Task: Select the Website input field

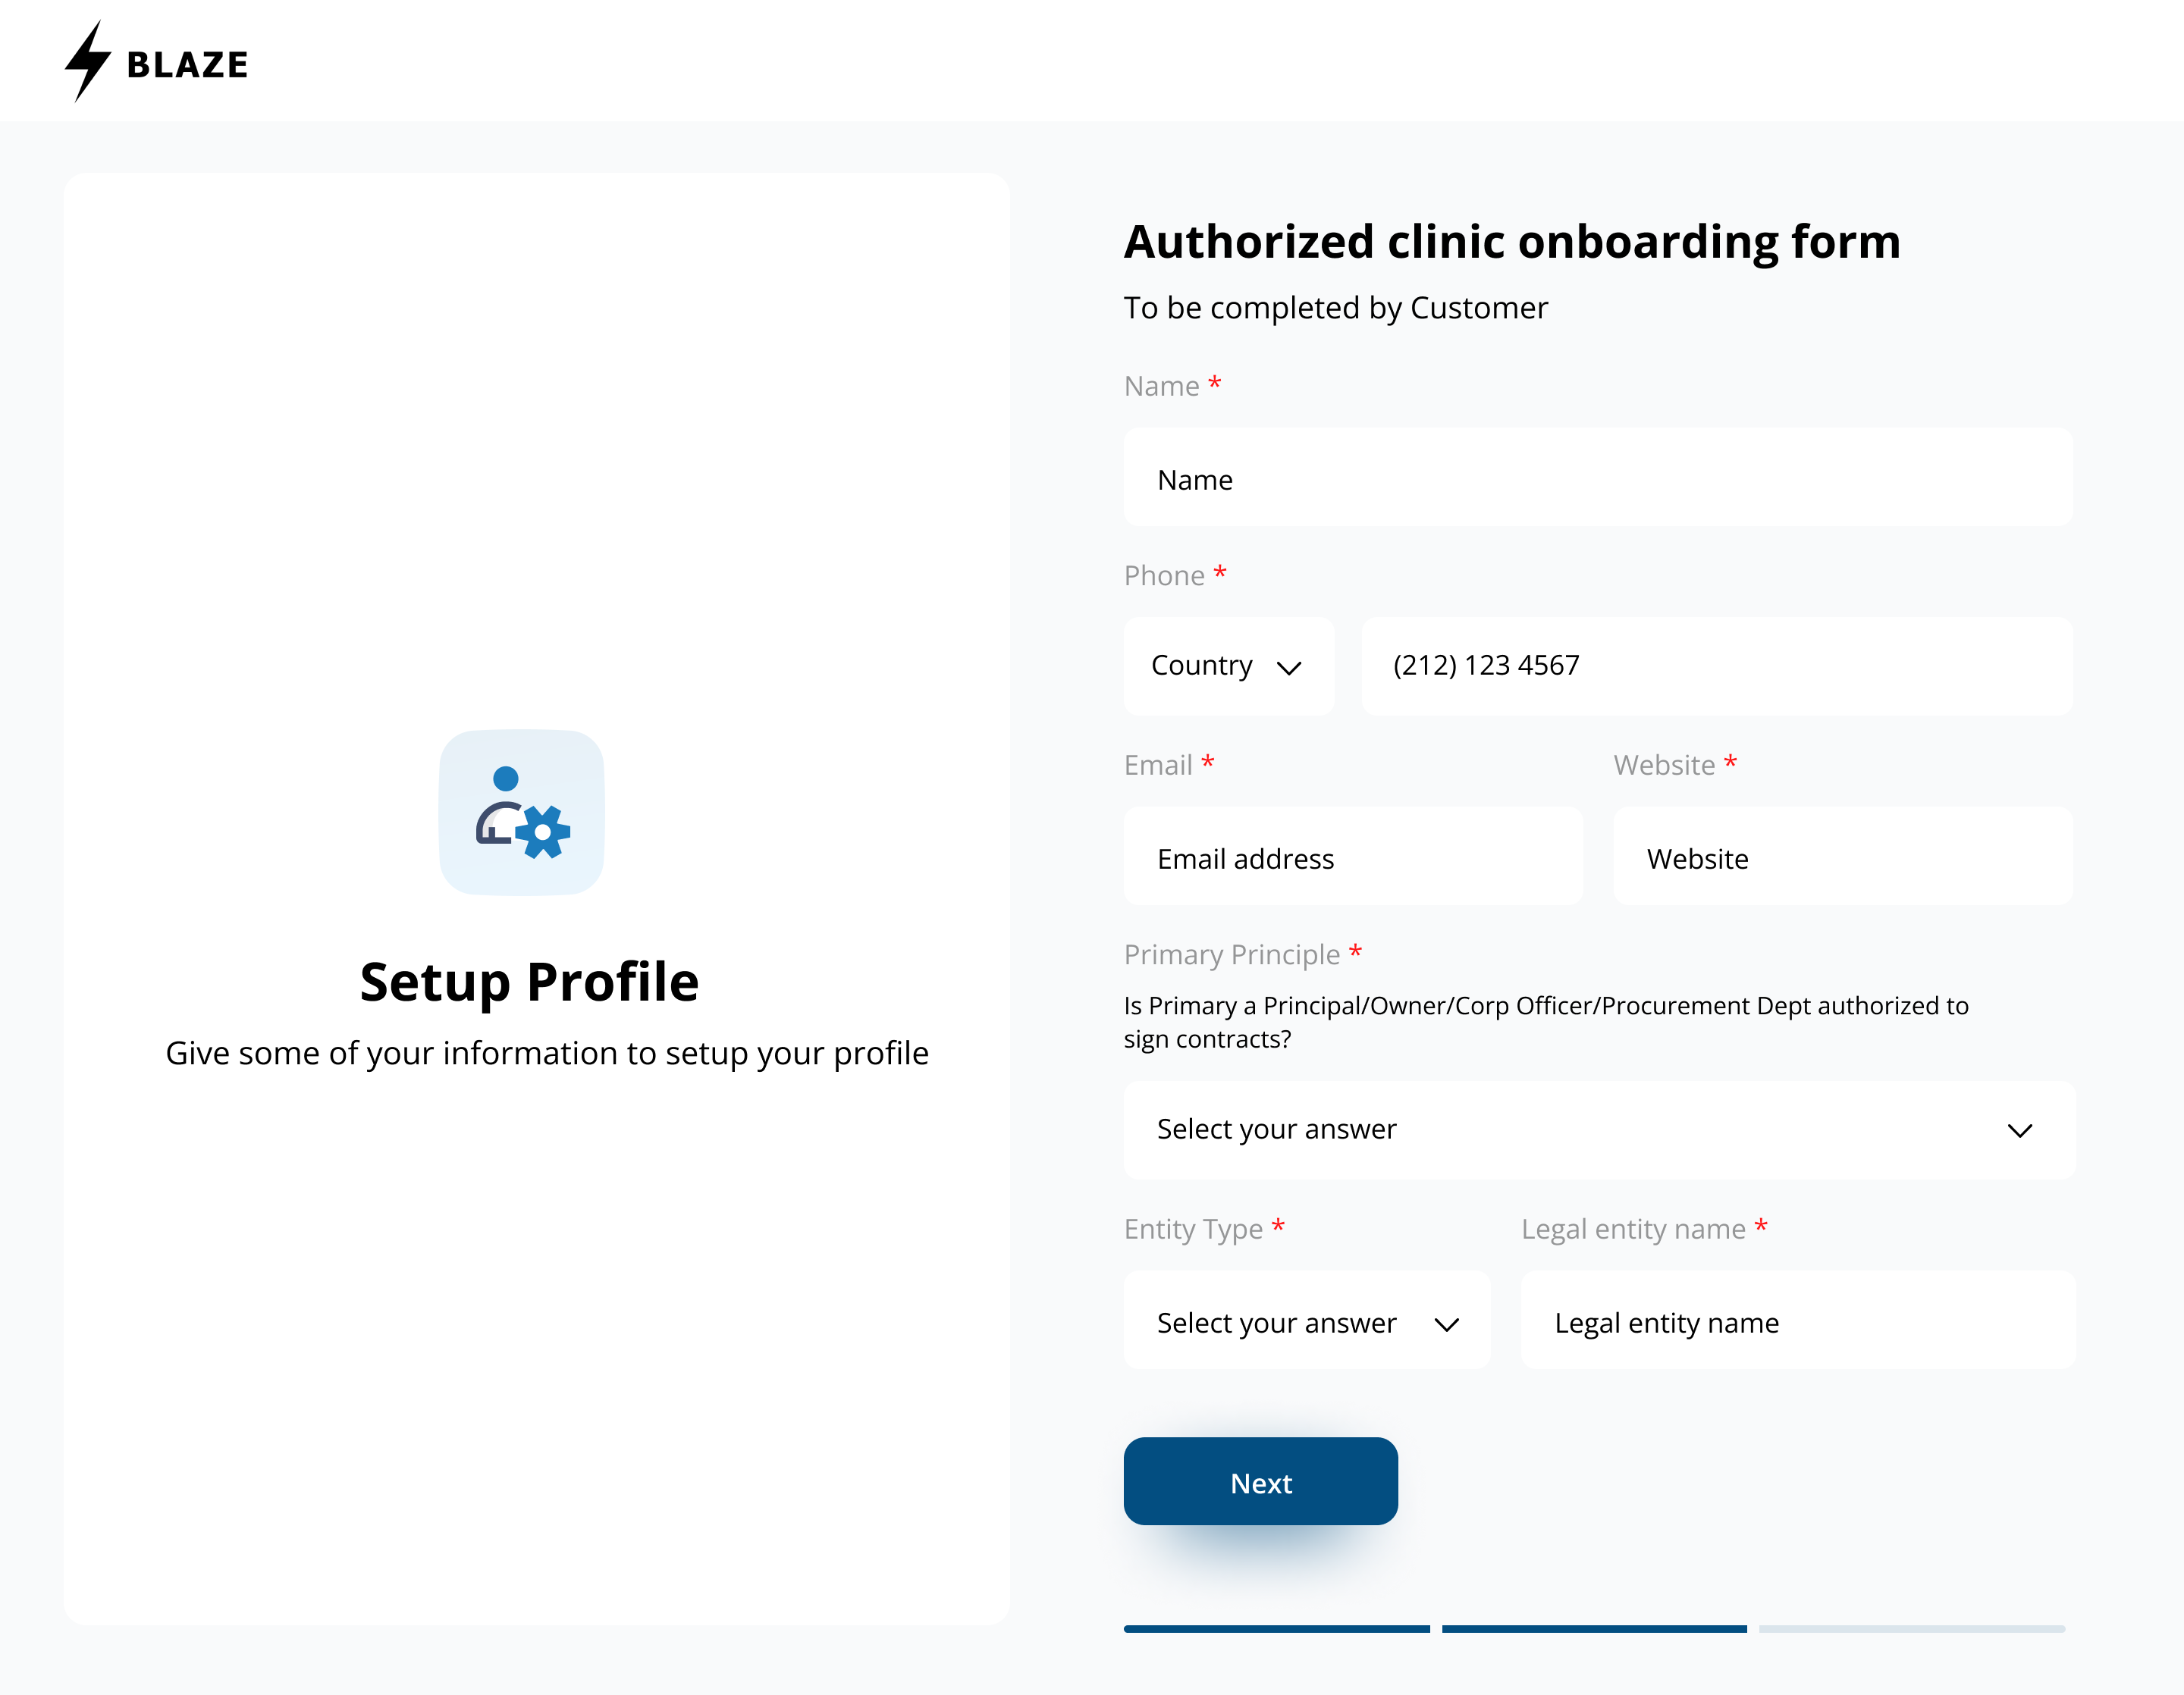Action: 1842,857
